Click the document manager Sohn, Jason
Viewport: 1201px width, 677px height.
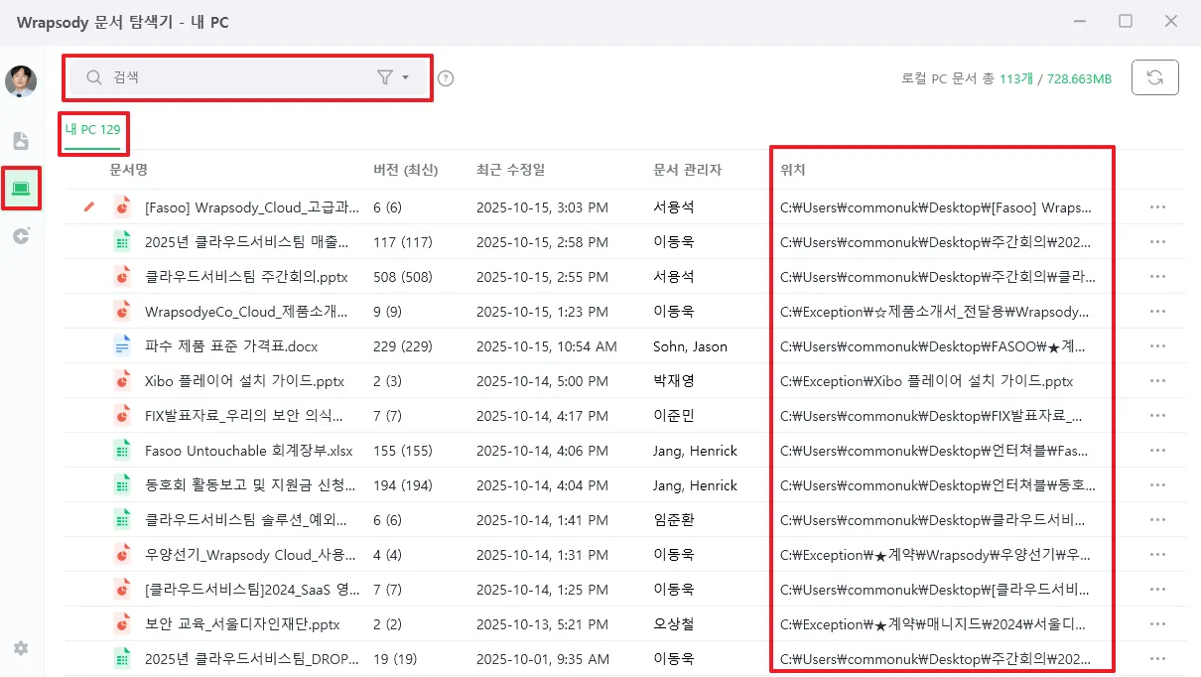[690, 346]
